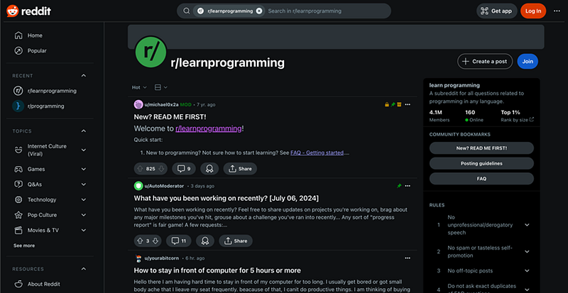Open options menu on u/yourabitcorn post
This screenshot has width=568, height=293.
pos(408,258)
